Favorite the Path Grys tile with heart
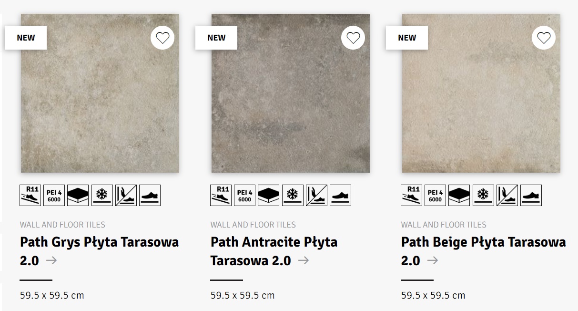 [162, 38]
